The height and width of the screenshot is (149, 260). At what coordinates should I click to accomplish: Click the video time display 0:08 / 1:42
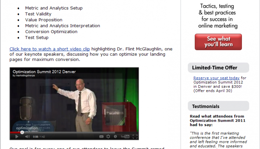(39, 137)
